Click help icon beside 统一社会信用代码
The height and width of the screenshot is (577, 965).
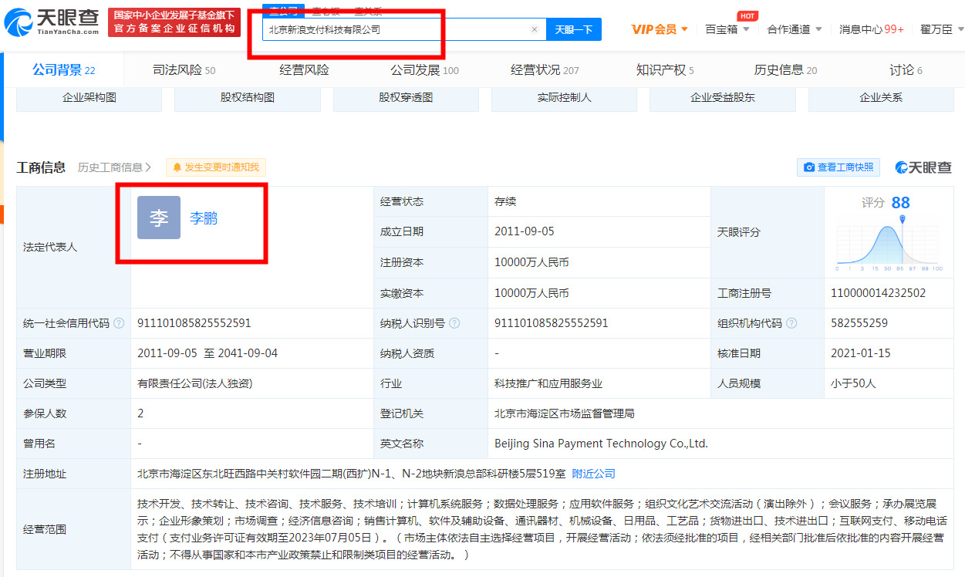click(119, 323)
